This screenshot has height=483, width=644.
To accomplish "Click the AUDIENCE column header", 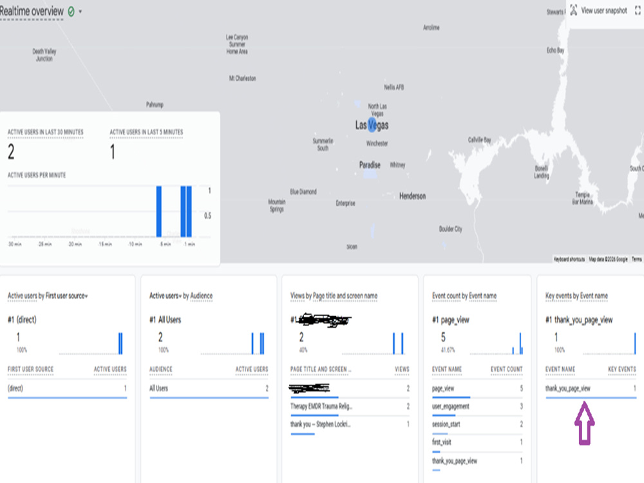I will (160, 369).
